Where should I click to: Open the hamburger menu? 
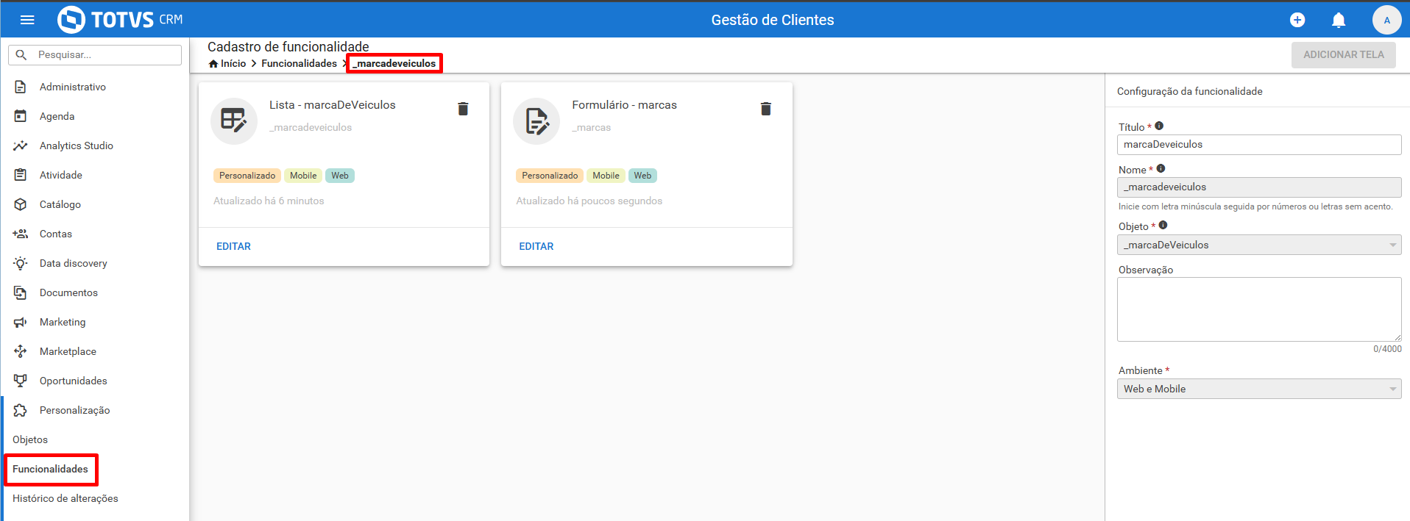pos(27,20)
